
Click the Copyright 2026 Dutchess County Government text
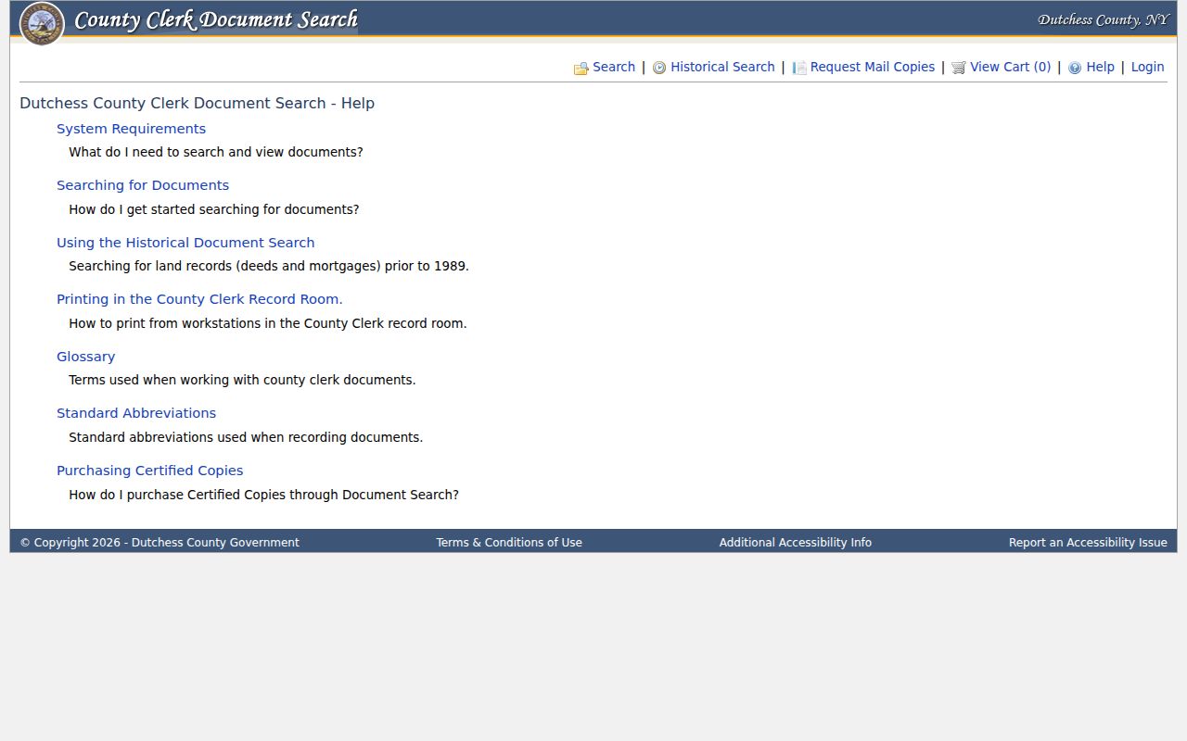click(160, 543)
